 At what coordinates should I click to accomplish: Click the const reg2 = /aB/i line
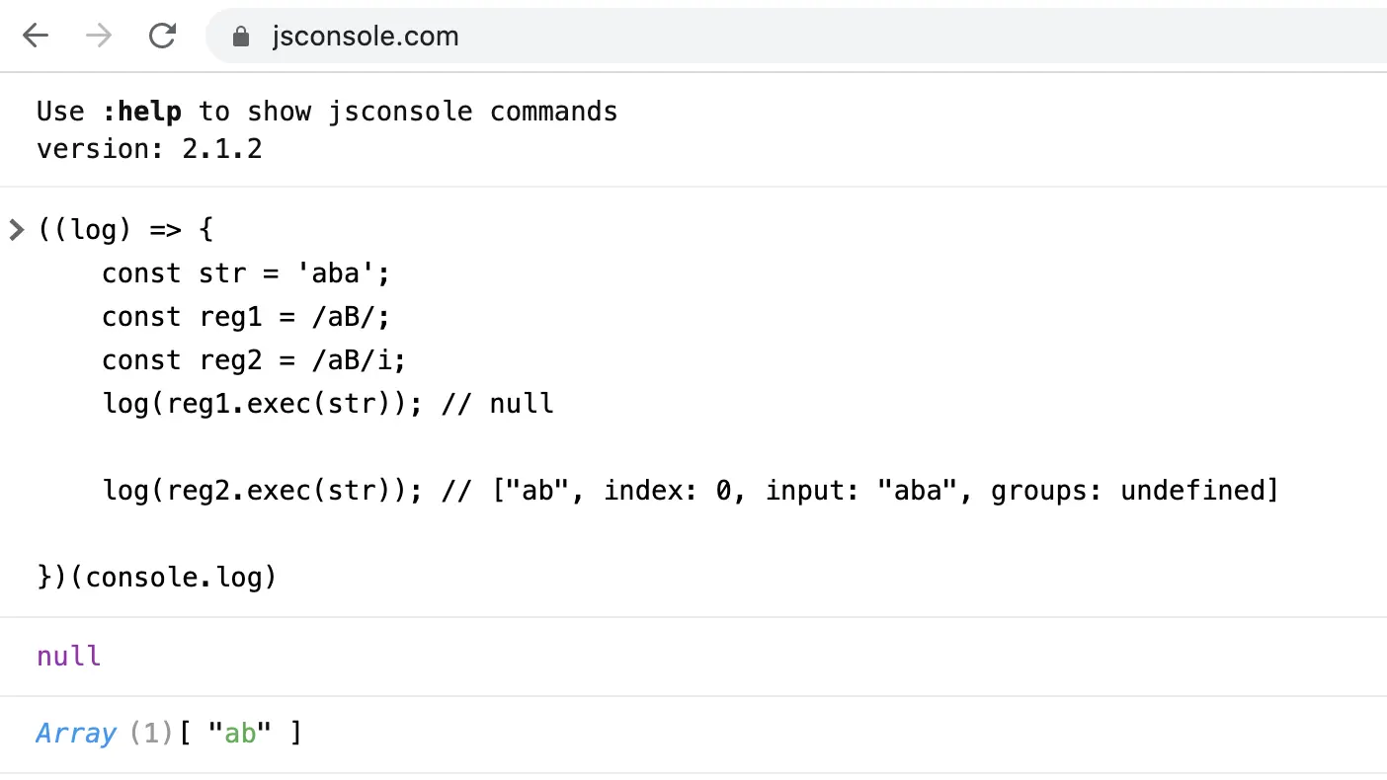pos(255,360)
